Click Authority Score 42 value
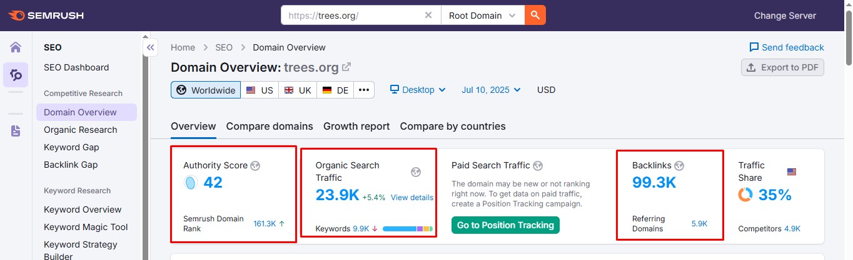853x260 pixels. [x=213, y=183]
